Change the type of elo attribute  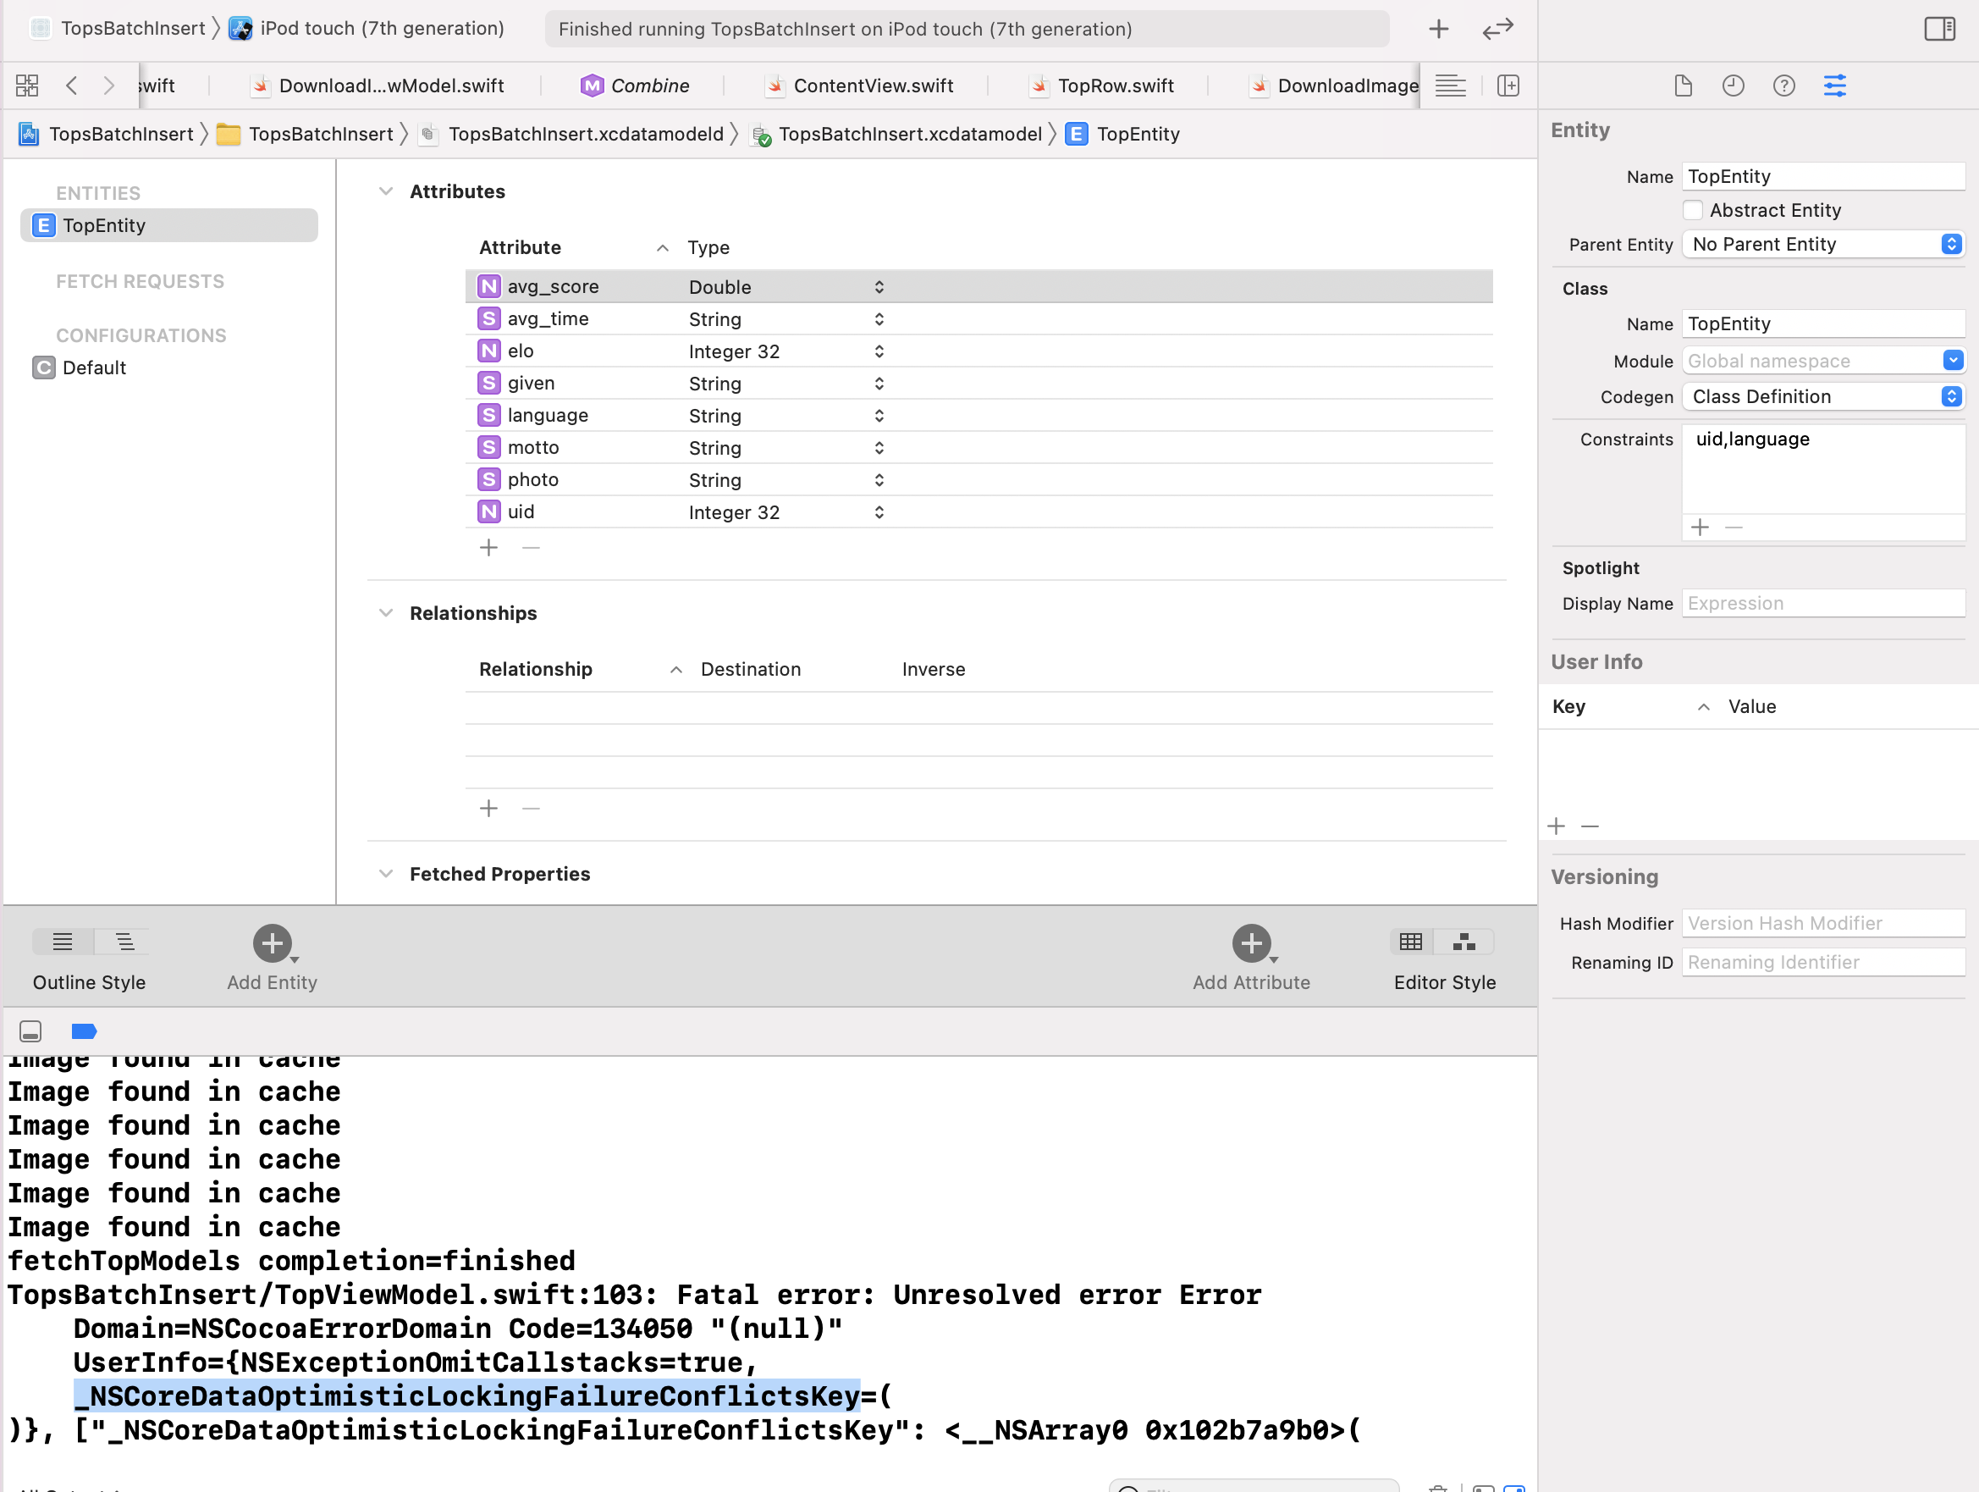(x=786, y=351)
